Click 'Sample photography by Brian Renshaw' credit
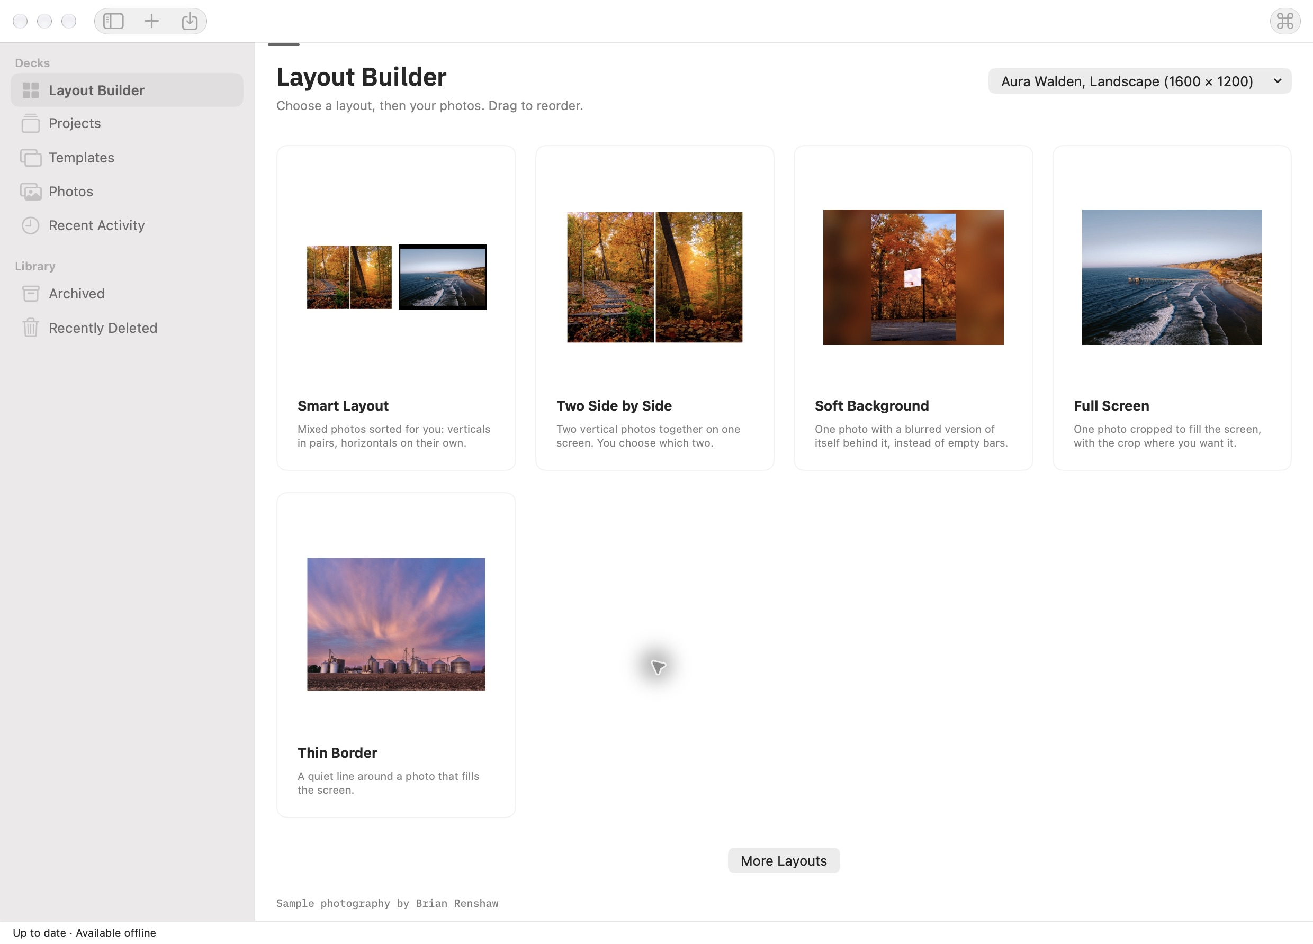The width and height of the screenshot is (1313, 944). coord(388,903)
